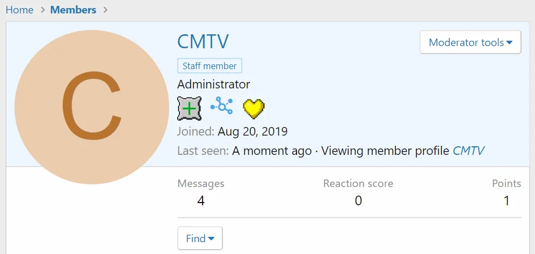Image resolution: width=535 pixels, height=254 pixels.
Task: Open the Moderator tools dropdown
Action: click(470, 42)
